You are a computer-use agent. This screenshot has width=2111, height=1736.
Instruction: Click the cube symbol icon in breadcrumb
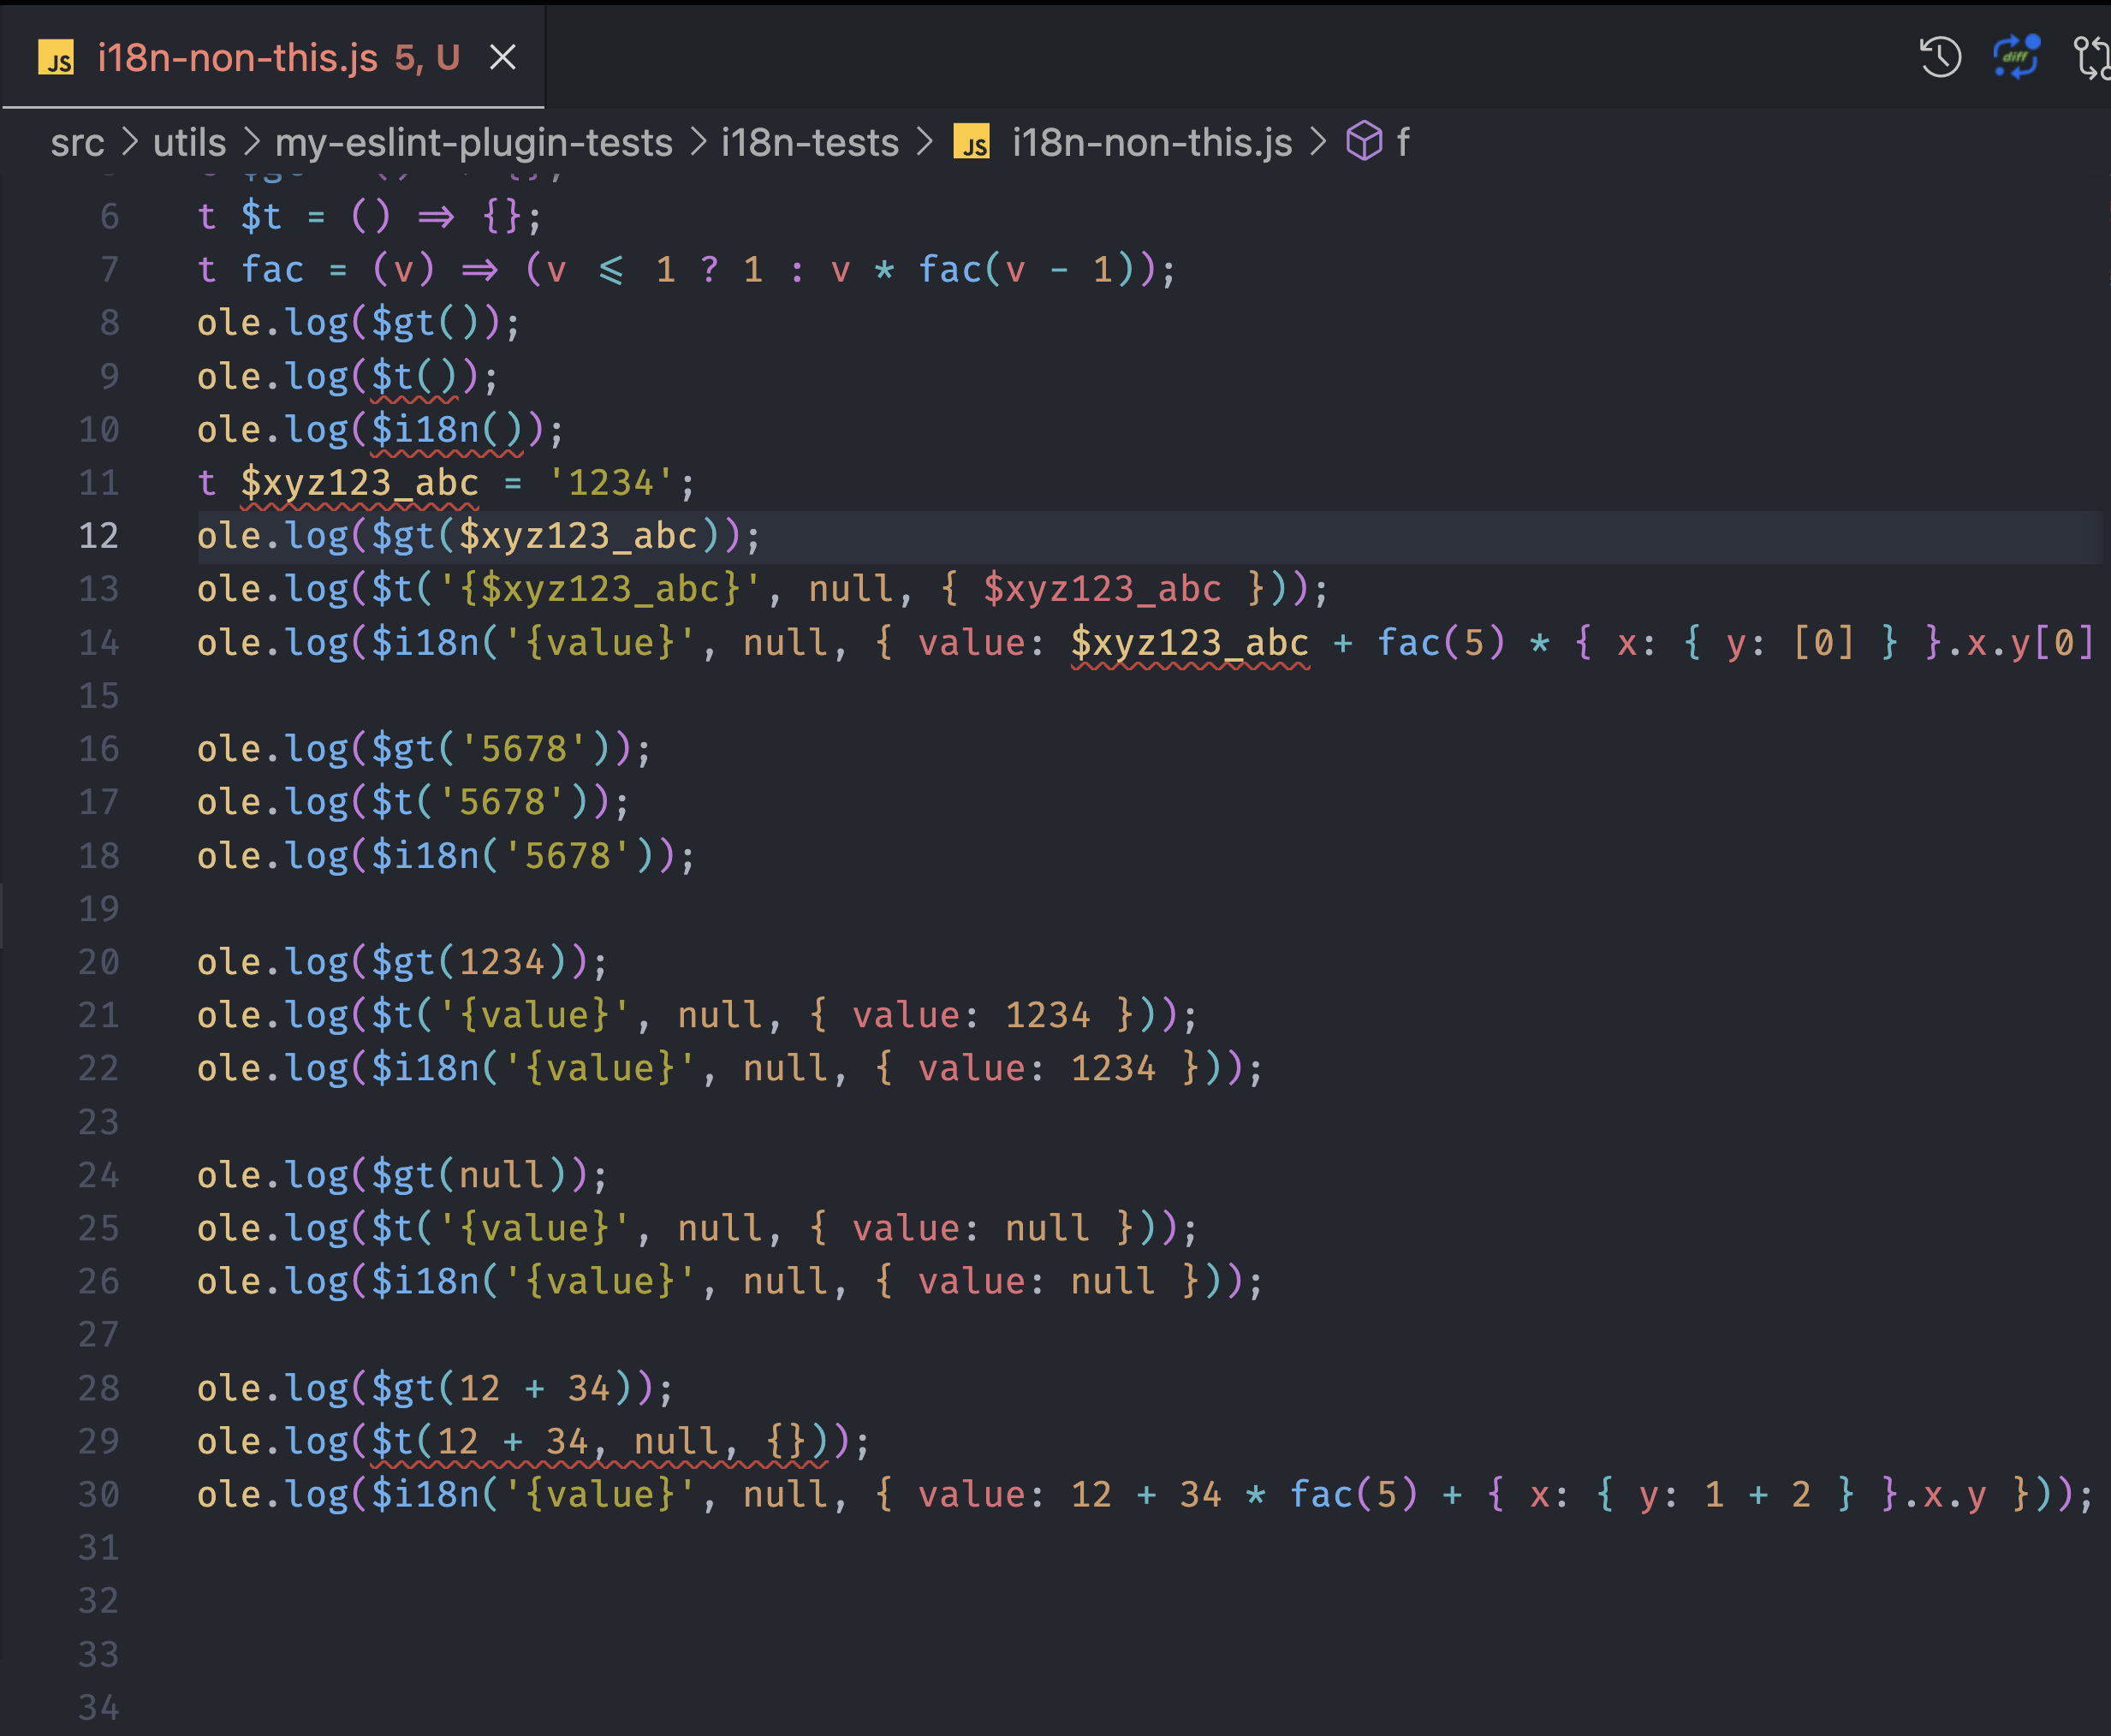coord(1364,142)
